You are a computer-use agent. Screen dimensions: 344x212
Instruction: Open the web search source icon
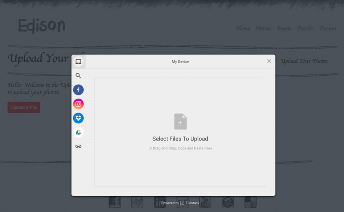78,76
